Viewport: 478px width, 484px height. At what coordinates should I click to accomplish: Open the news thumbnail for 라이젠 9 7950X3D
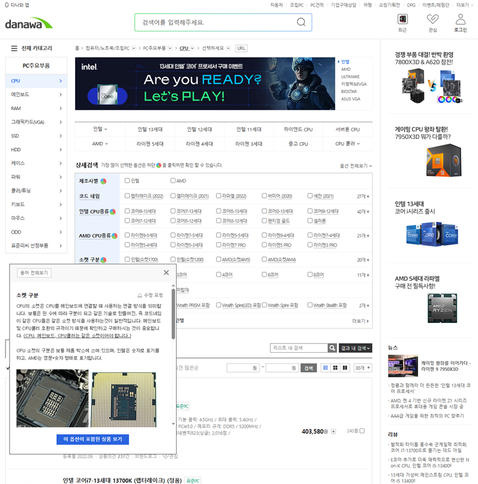[403, 366]
